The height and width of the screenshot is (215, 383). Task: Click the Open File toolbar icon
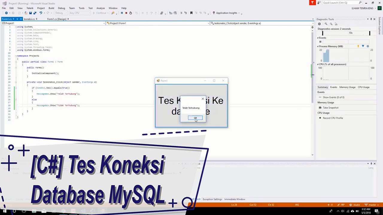point(26,13)
